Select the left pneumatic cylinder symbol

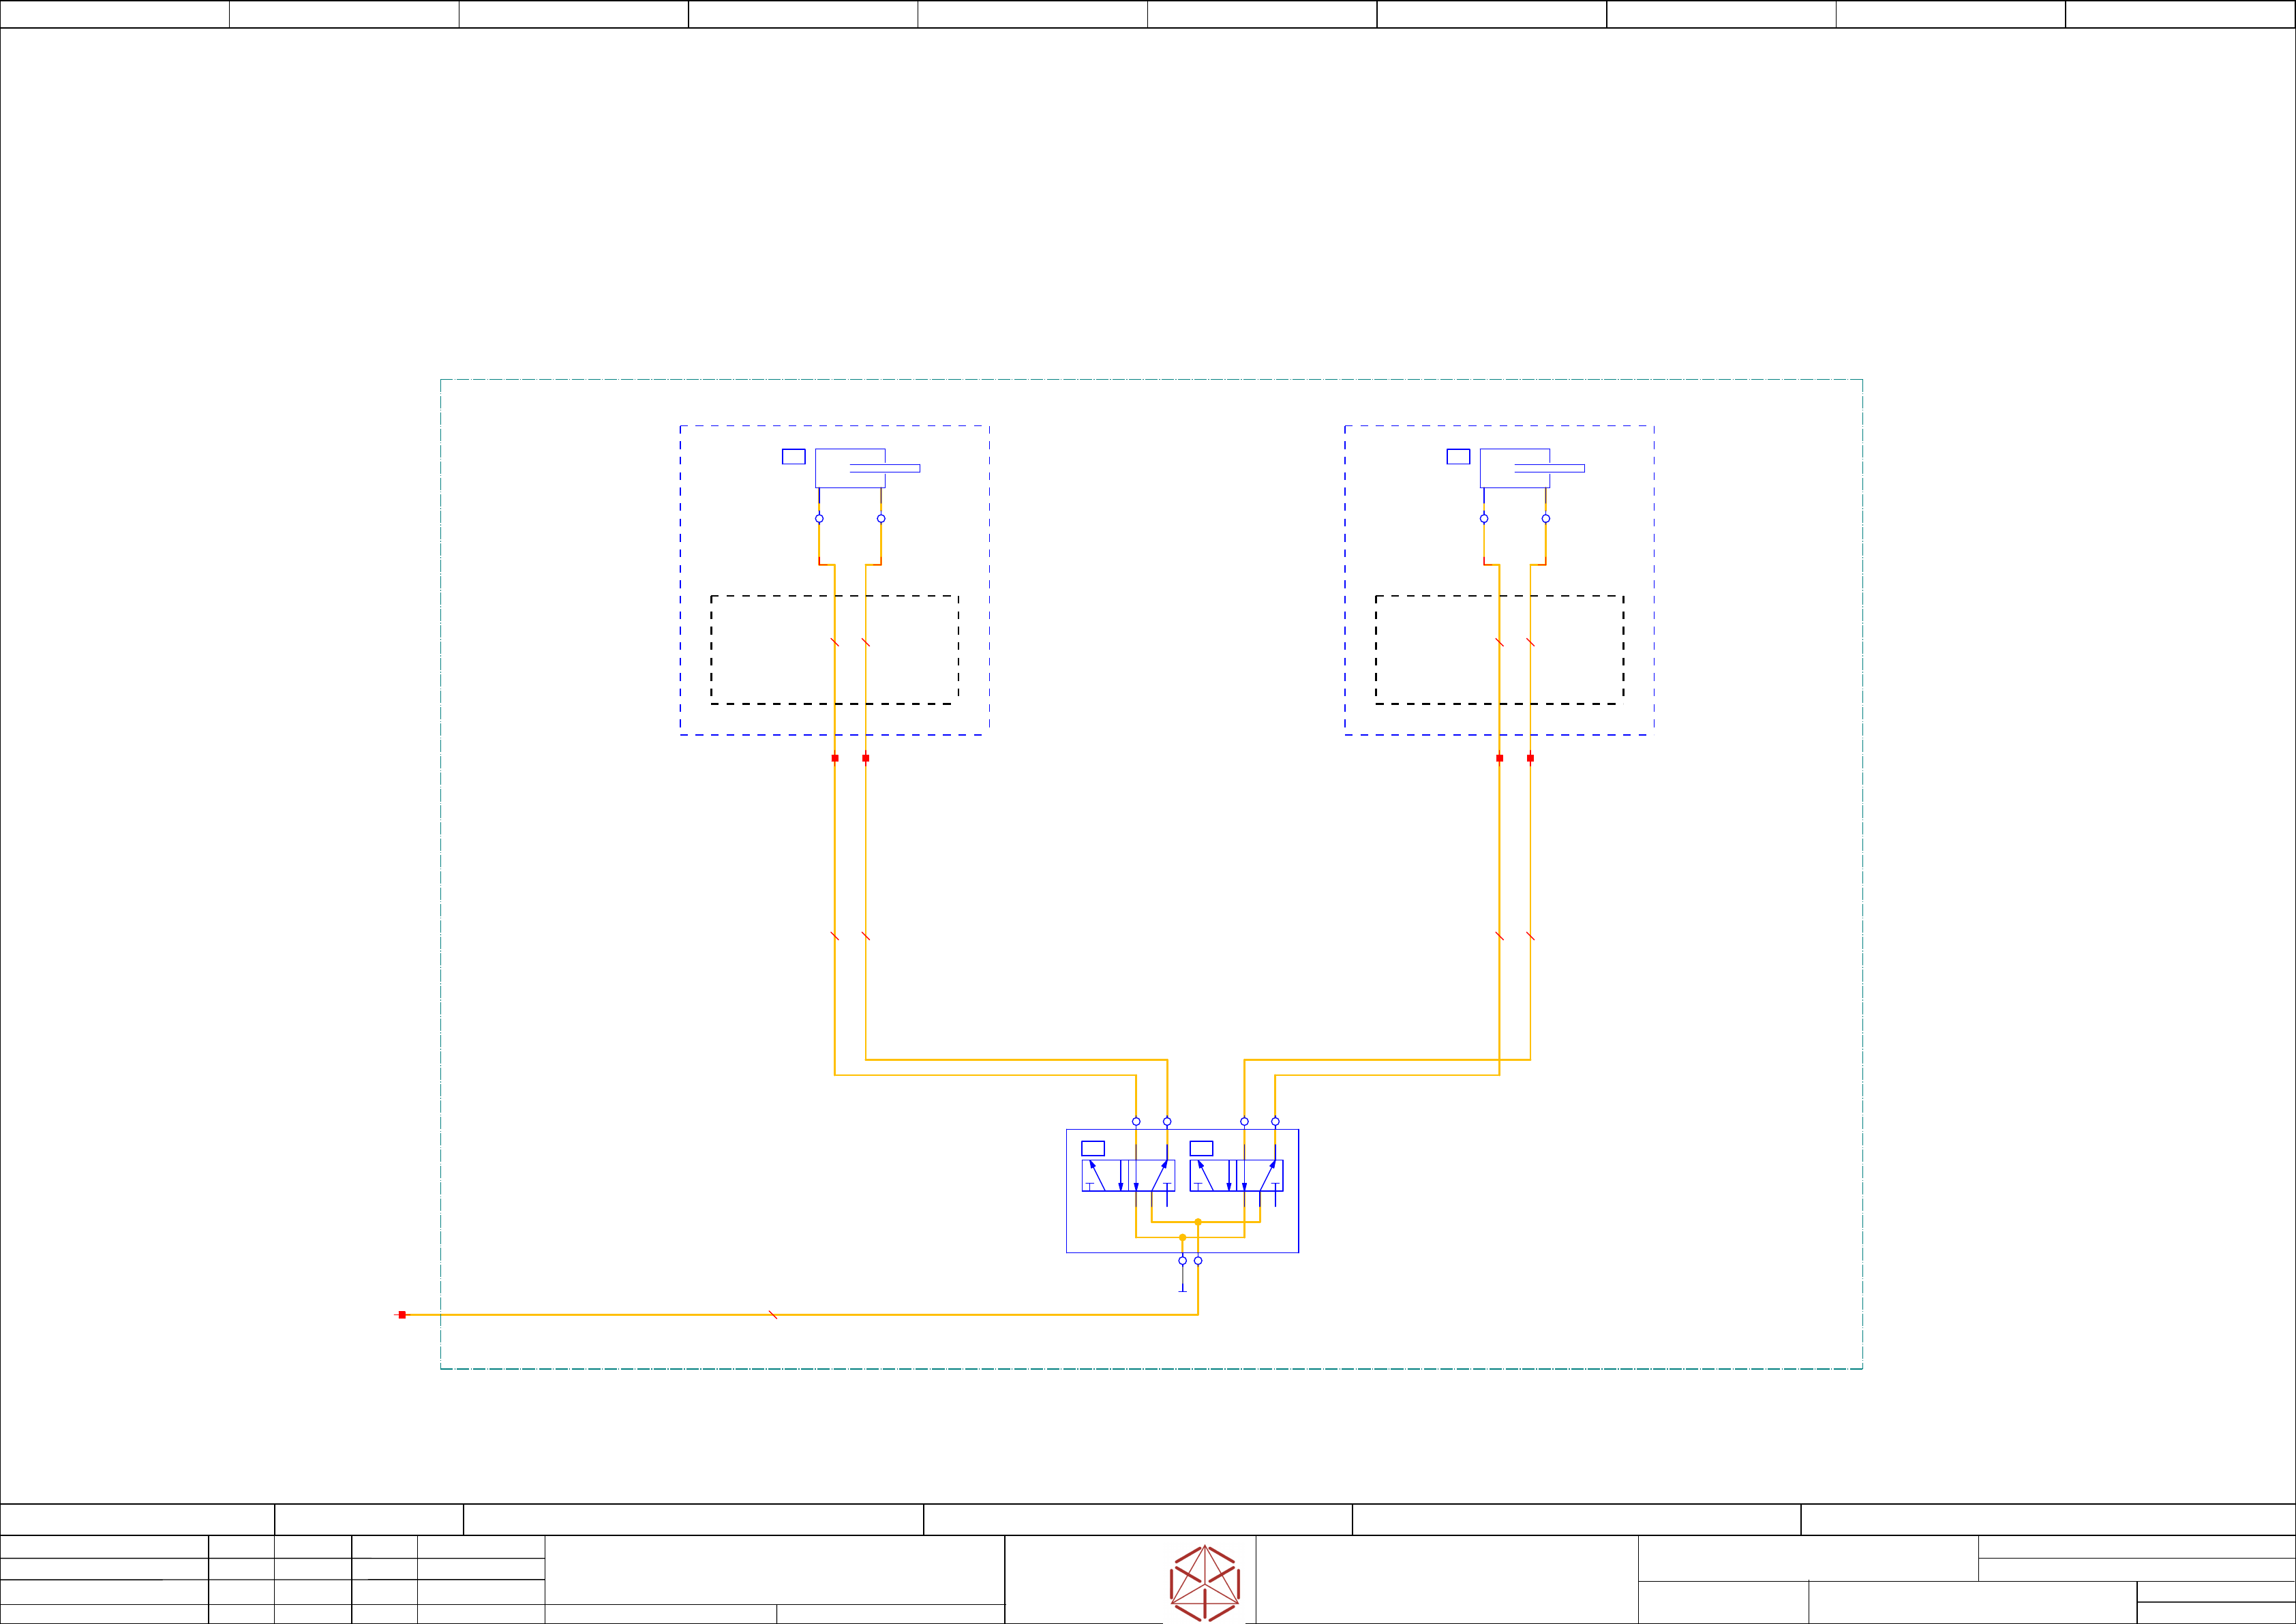point(850,468)
